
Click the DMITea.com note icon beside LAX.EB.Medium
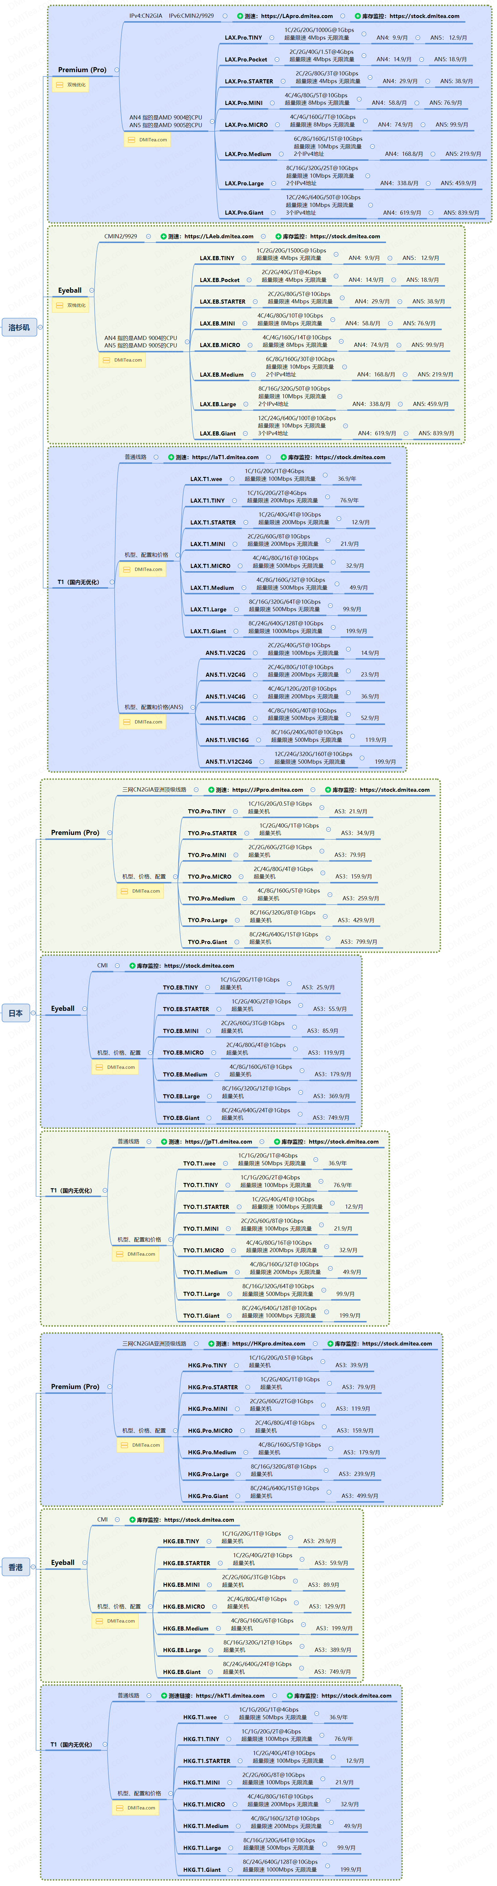(107, 360)
